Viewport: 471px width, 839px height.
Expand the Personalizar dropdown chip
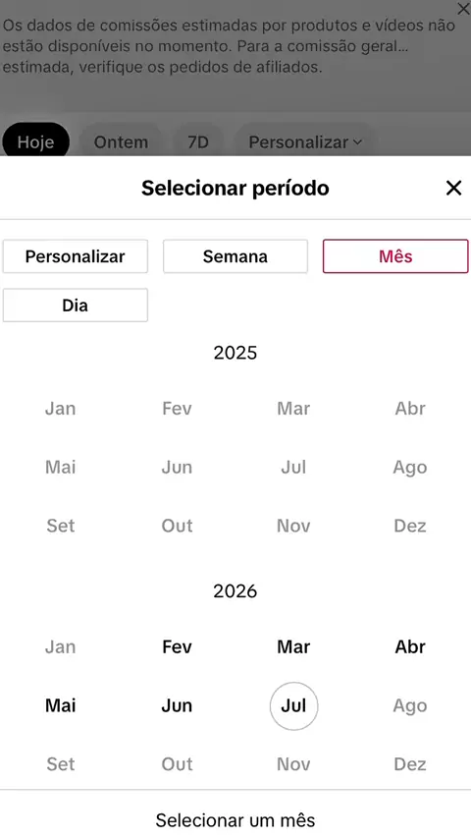[305, 141]
